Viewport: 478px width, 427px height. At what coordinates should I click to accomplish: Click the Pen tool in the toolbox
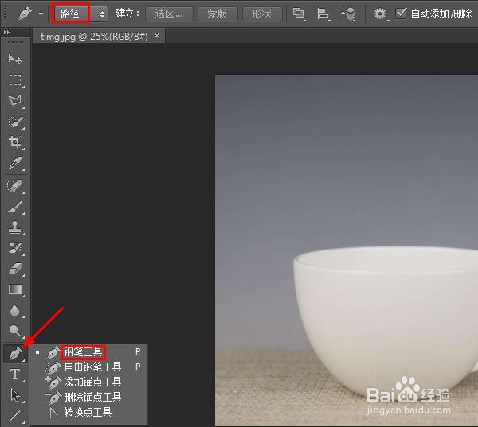click(15, 354)
